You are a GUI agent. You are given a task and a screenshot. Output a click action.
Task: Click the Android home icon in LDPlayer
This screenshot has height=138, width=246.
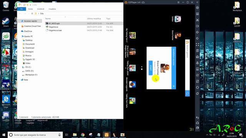pos(198,123)
